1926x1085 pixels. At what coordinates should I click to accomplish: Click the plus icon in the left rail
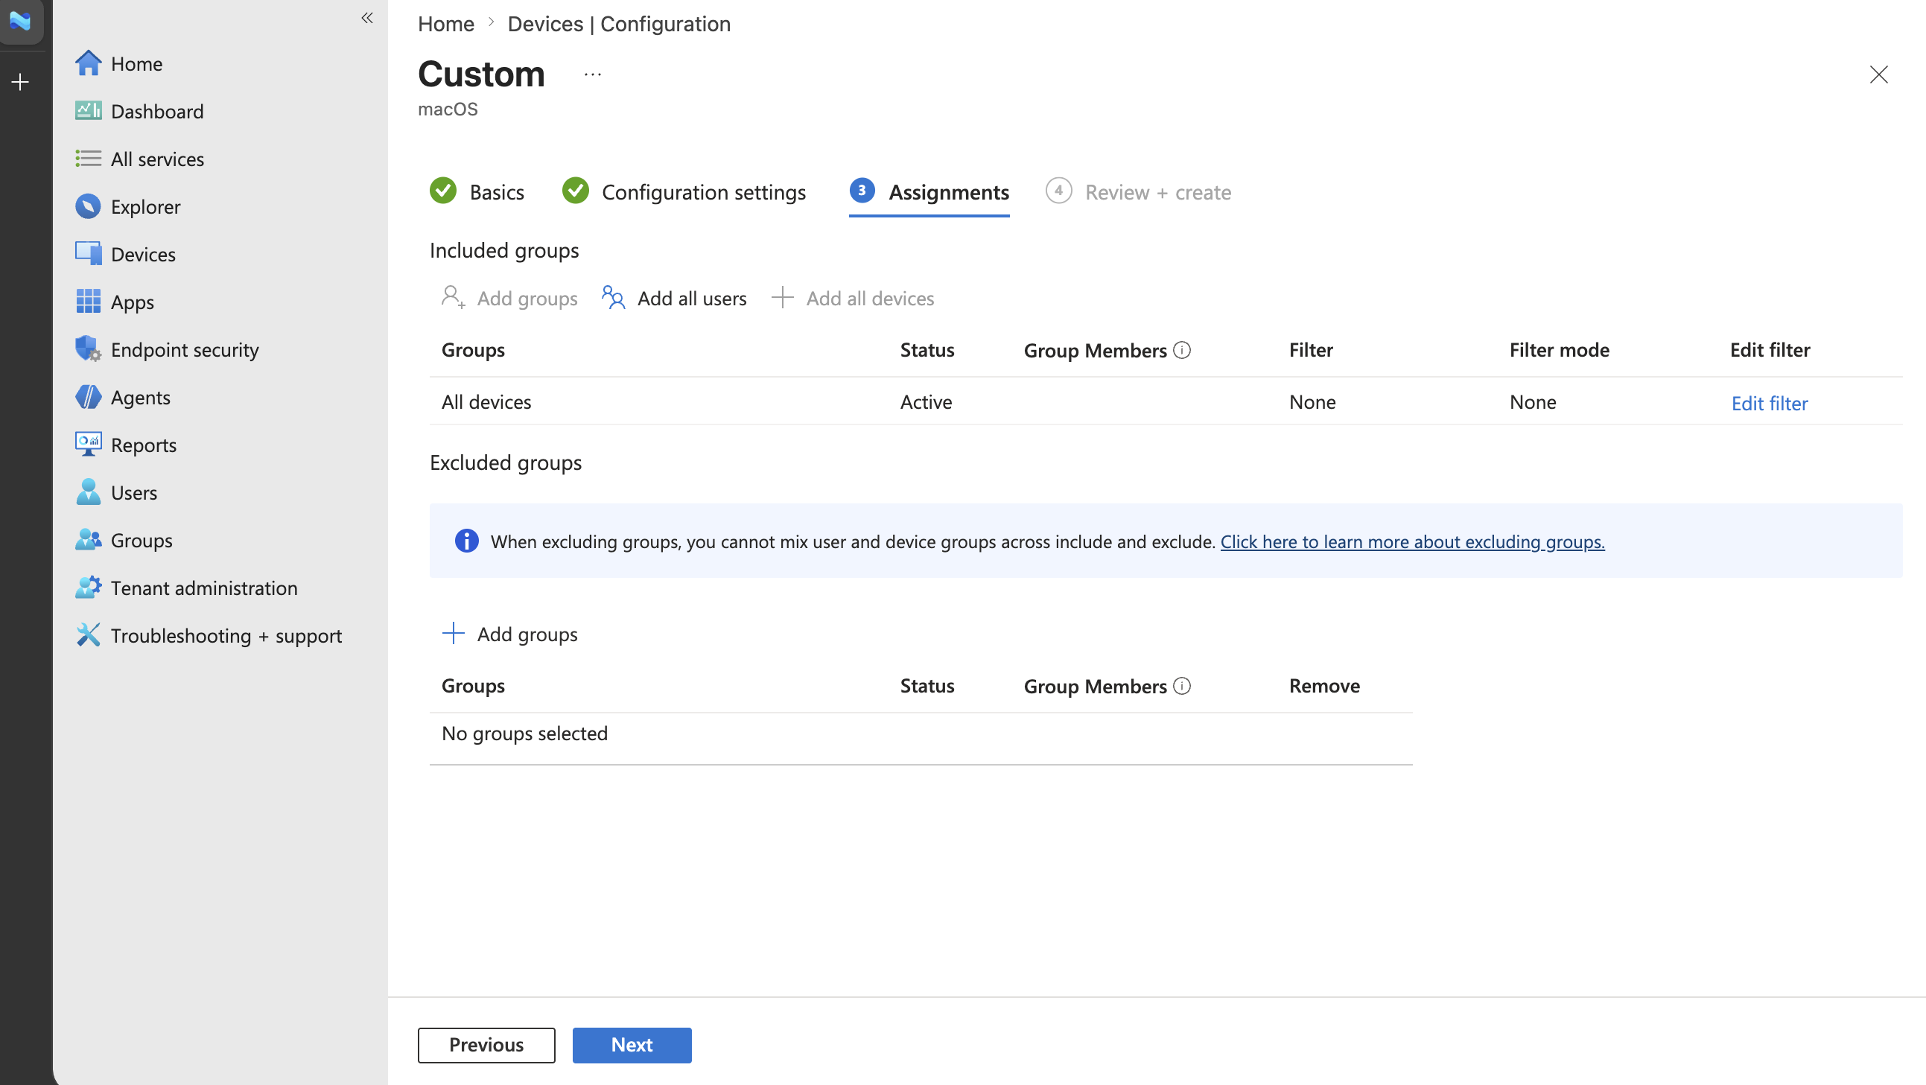tap(20, 81)
